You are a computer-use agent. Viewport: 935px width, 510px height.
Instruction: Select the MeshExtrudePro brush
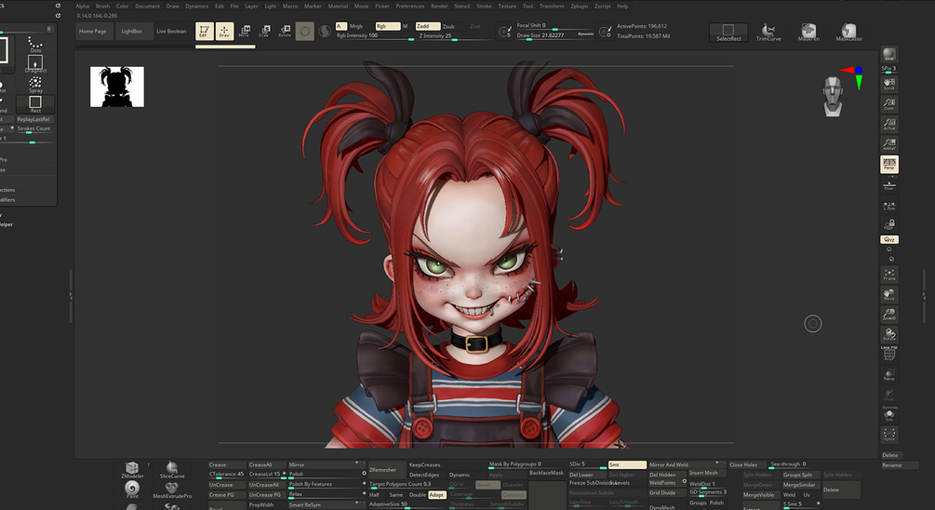click(x=172, y=490)
